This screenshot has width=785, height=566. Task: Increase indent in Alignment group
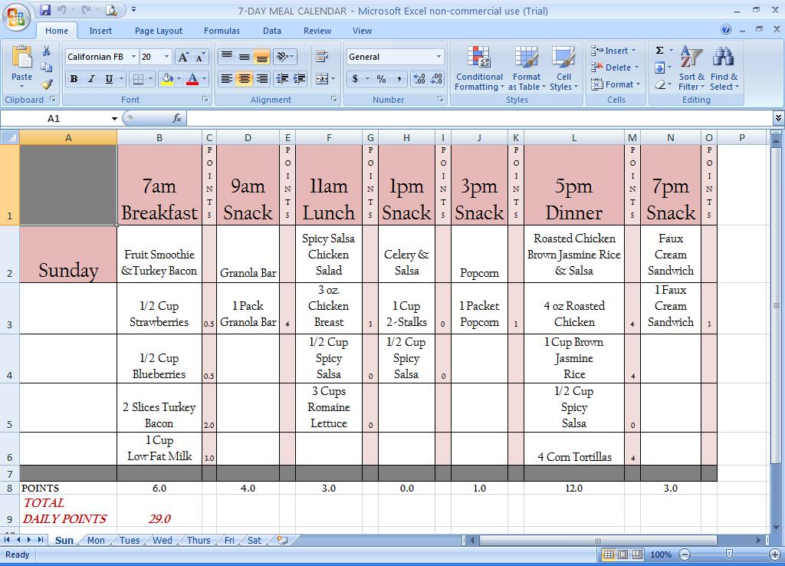[300, 79]
